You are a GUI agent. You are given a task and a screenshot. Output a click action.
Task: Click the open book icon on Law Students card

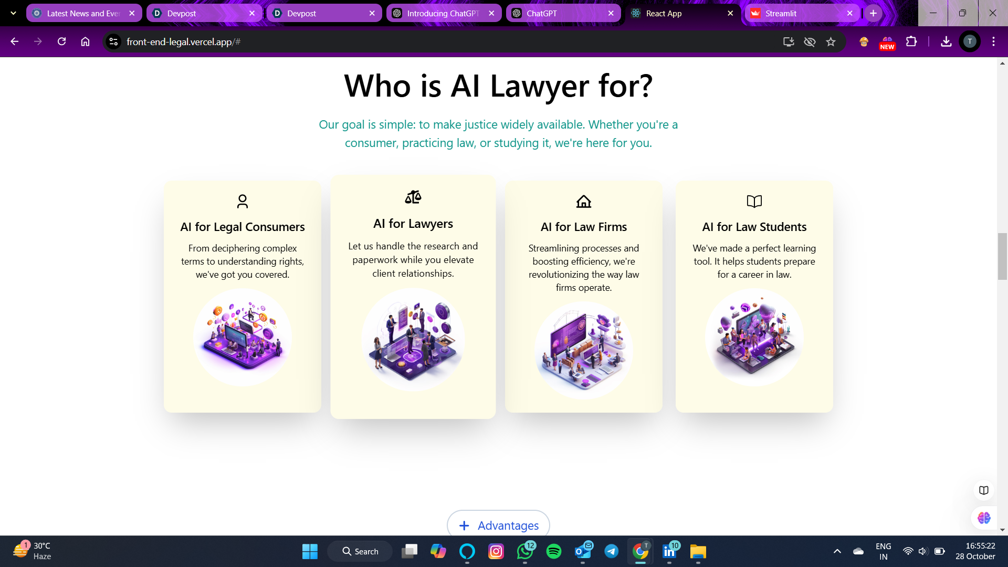(754, 201)
